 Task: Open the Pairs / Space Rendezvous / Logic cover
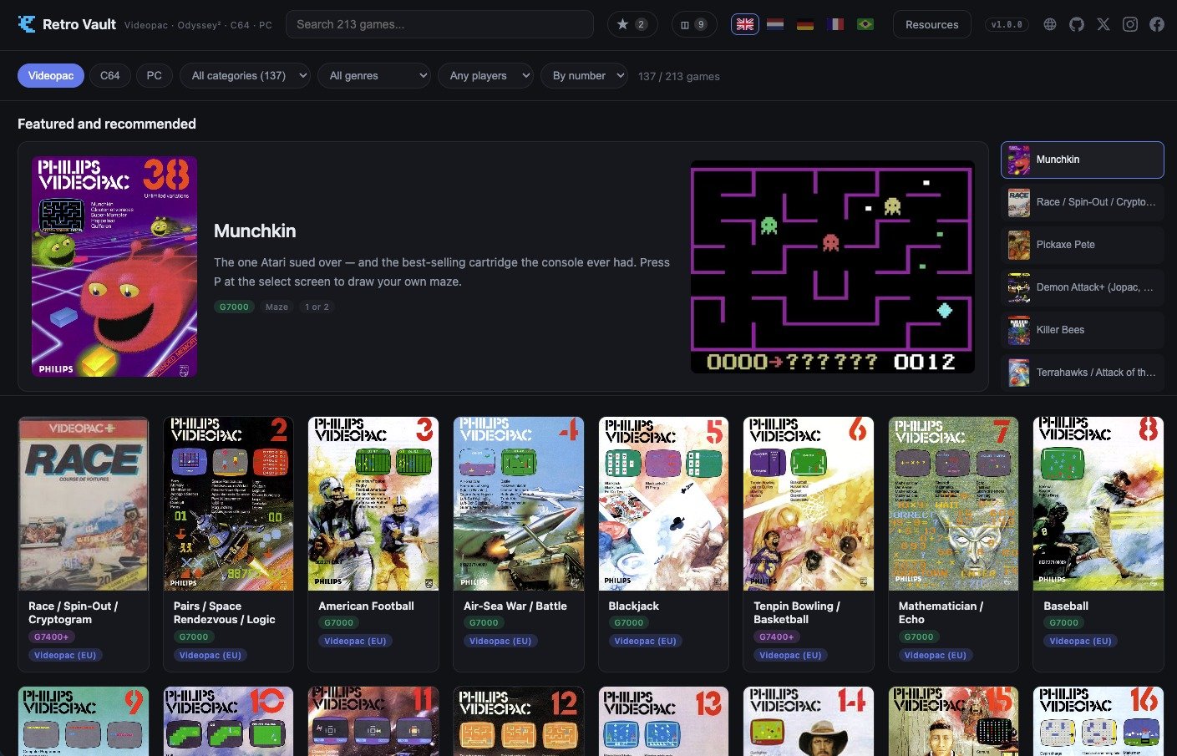pyautogui.click(x=229, y=504)
